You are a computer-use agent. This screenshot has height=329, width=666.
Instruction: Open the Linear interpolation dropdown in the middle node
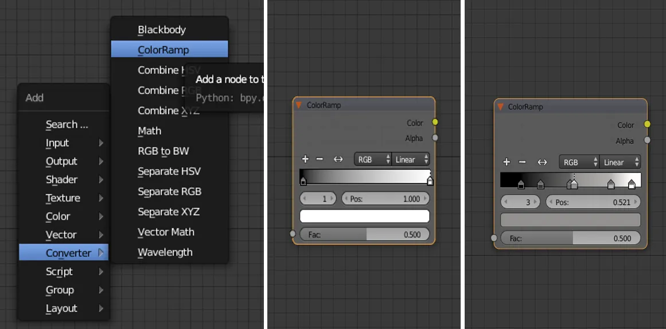click(411, 159)
